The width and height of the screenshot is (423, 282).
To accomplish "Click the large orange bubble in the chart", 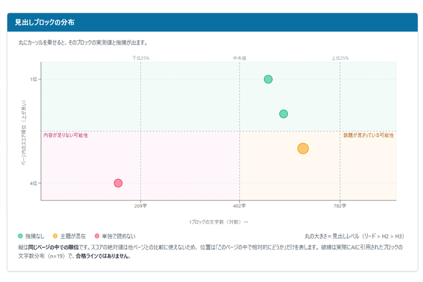I will [x=303, y=148].
